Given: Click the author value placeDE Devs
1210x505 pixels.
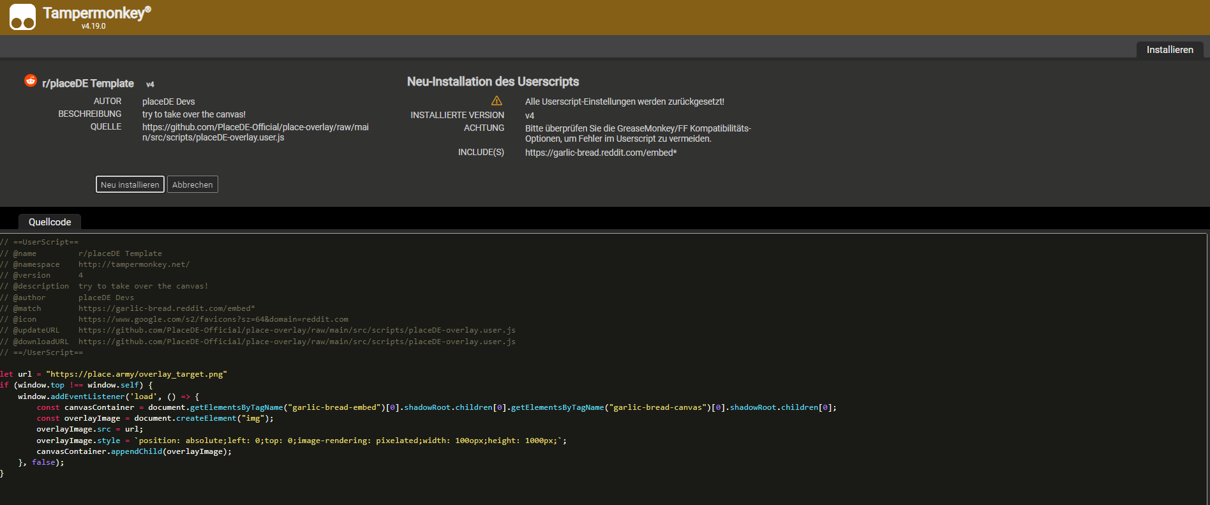Looking at the screenshot, I should click(x=168, y=102).
